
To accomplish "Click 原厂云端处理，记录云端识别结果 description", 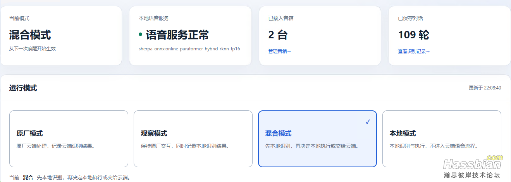I will (x=56, y=146).
